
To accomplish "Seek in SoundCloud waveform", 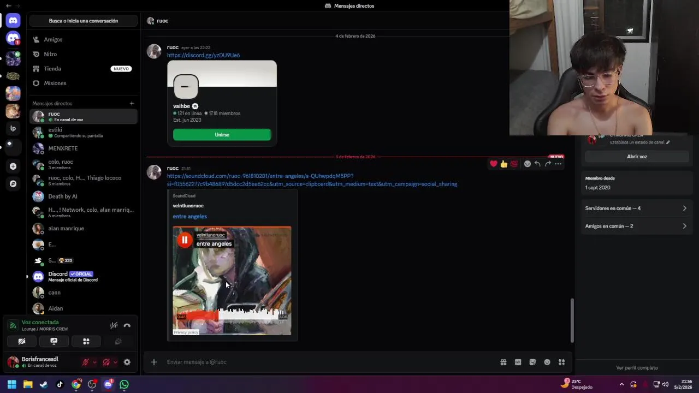I will point(232,314).
